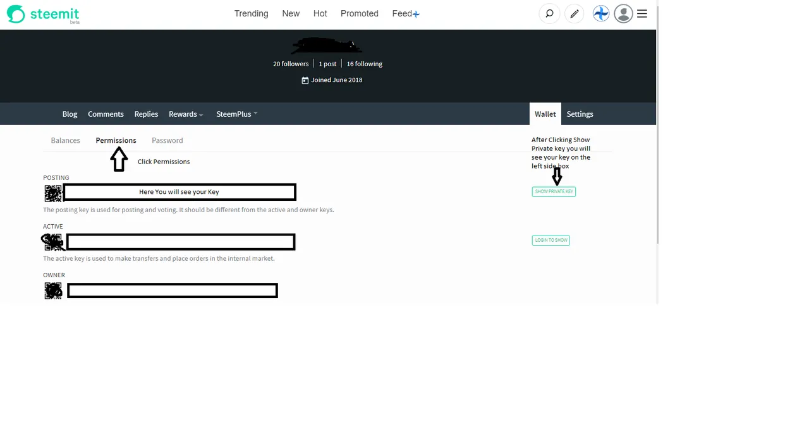
Task: Click the user avatar profile icon
Action: pyautogui.click(x=623, y=13)
